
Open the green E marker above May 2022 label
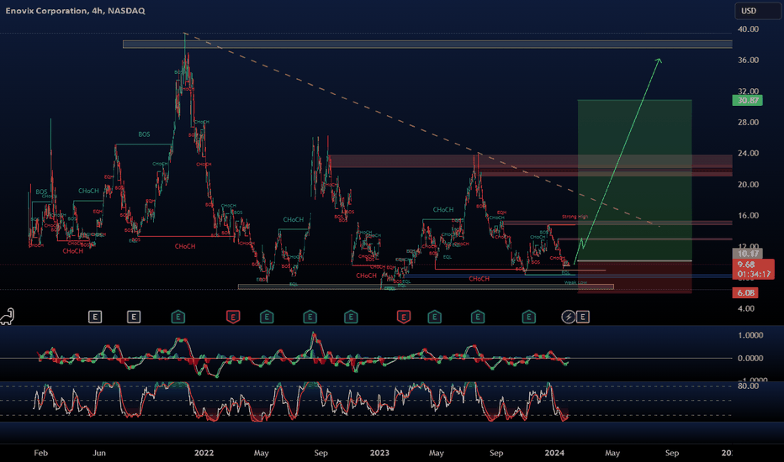point(267,317)
